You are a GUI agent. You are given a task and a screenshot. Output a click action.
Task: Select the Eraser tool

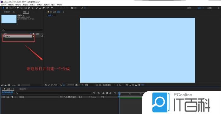point(43,8)
